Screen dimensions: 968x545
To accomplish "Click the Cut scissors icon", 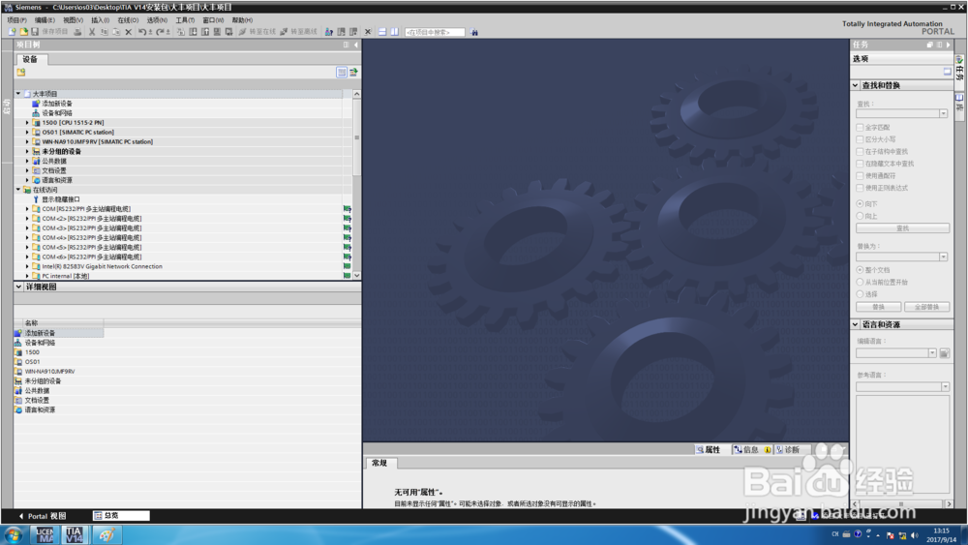I will [92, 32].
